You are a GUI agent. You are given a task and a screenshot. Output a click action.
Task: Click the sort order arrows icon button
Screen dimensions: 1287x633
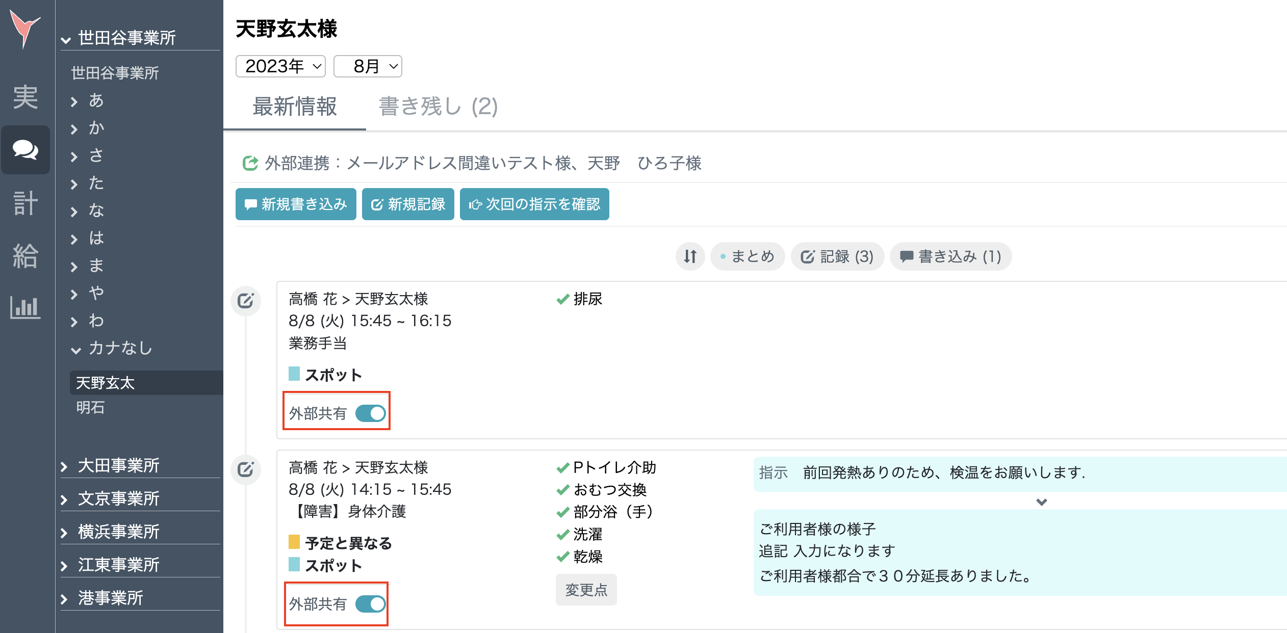tap(690, 256)
